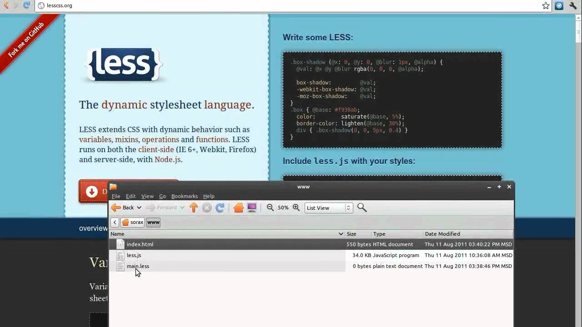Click the Stop loading icon
582x327 pixels.
click(x=207, y=208)
